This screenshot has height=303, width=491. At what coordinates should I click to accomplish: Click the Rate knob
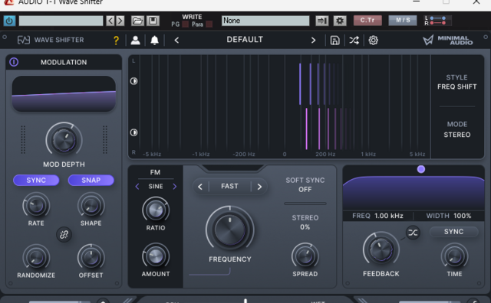pos(36,206)
